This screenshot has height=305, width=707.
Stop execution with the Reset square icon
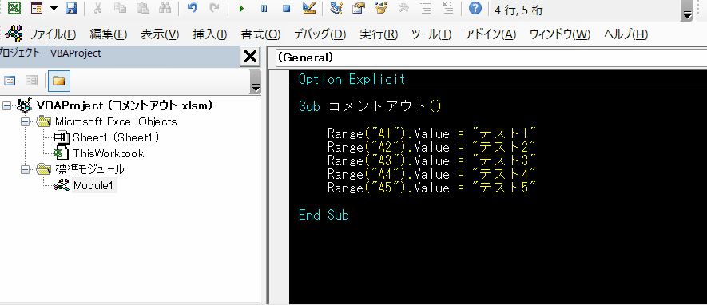click(286, 8)
